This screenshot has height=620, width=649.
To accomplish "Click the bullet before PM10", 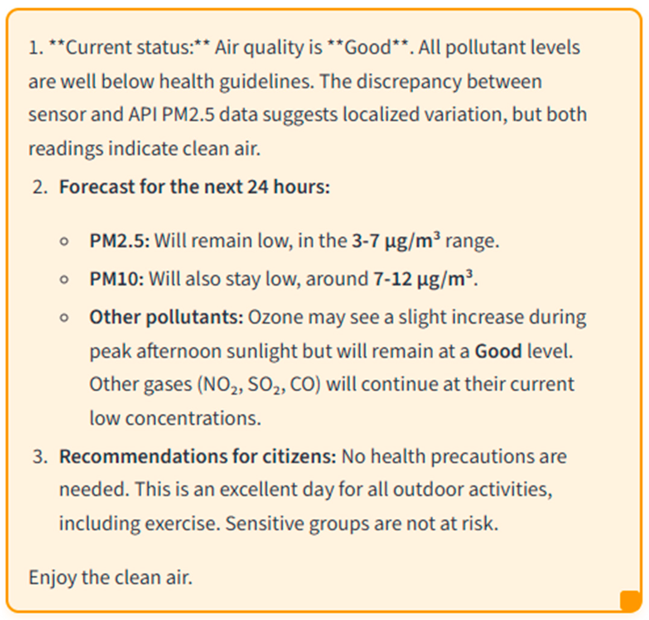I will (x=64, y=280).
